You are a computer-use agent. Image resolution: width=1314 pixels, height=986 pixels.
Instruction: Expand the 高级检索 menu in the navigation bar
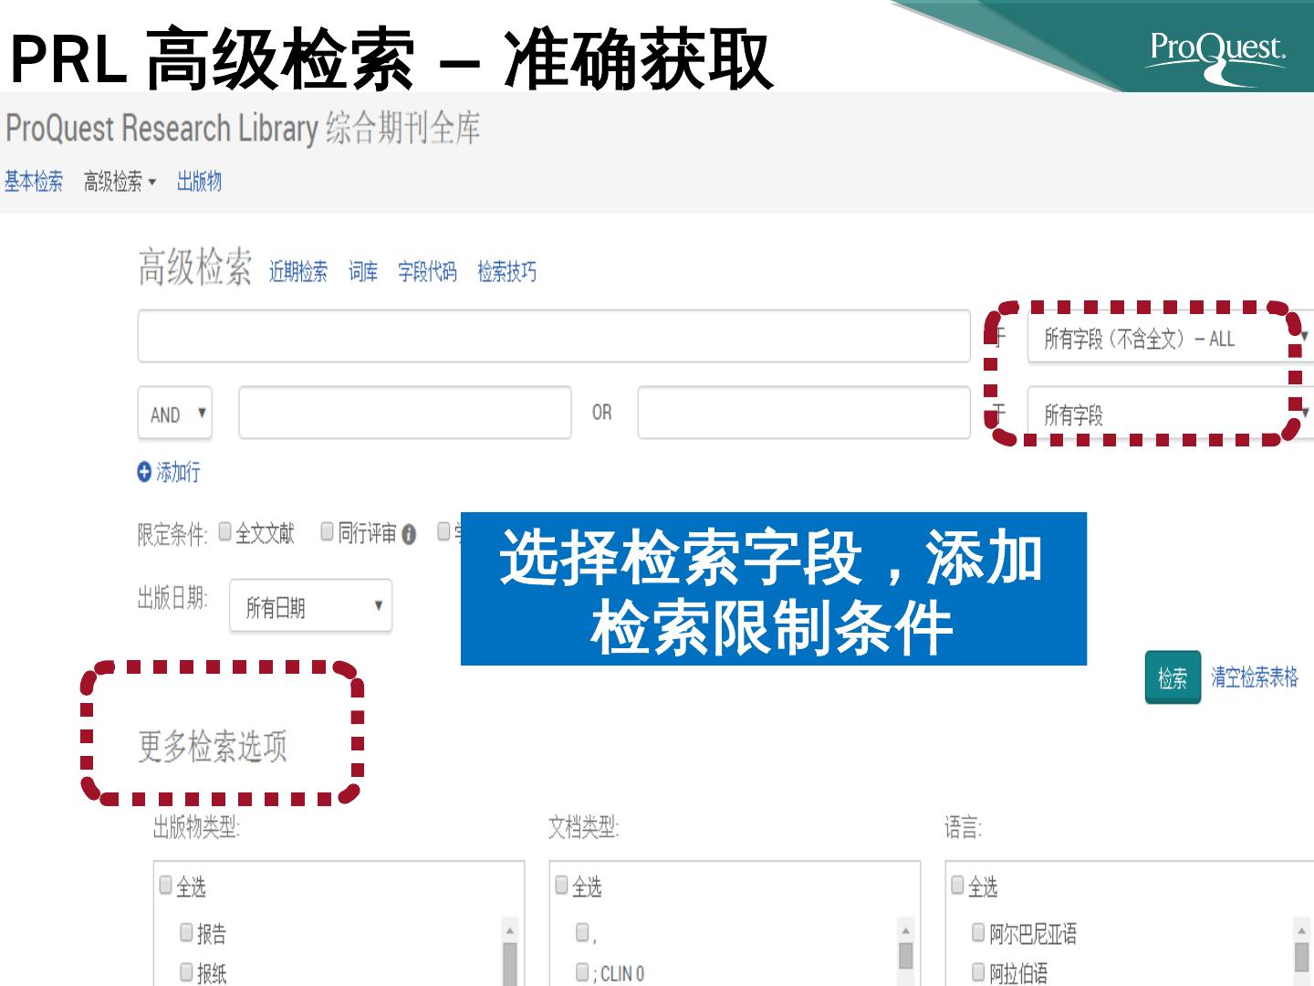point(120,182)
